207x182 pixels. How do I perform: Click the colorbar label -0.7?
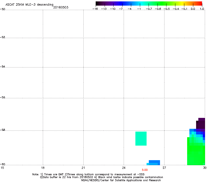click(149, 9)
